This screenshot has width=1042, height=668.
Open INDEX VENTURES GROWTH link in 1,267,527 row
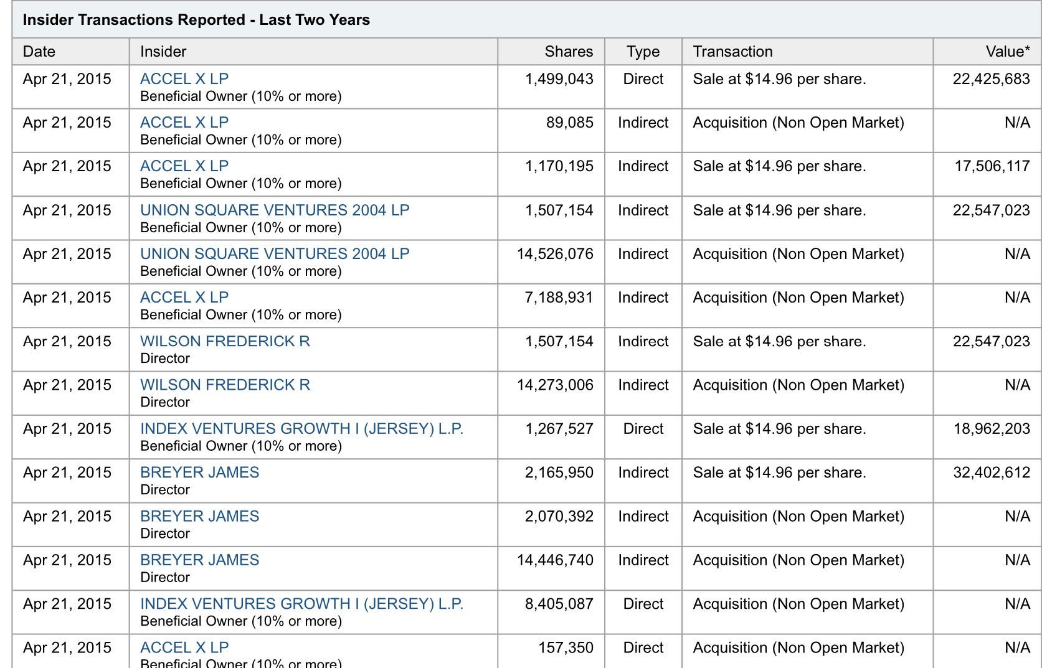pos(302,429)
